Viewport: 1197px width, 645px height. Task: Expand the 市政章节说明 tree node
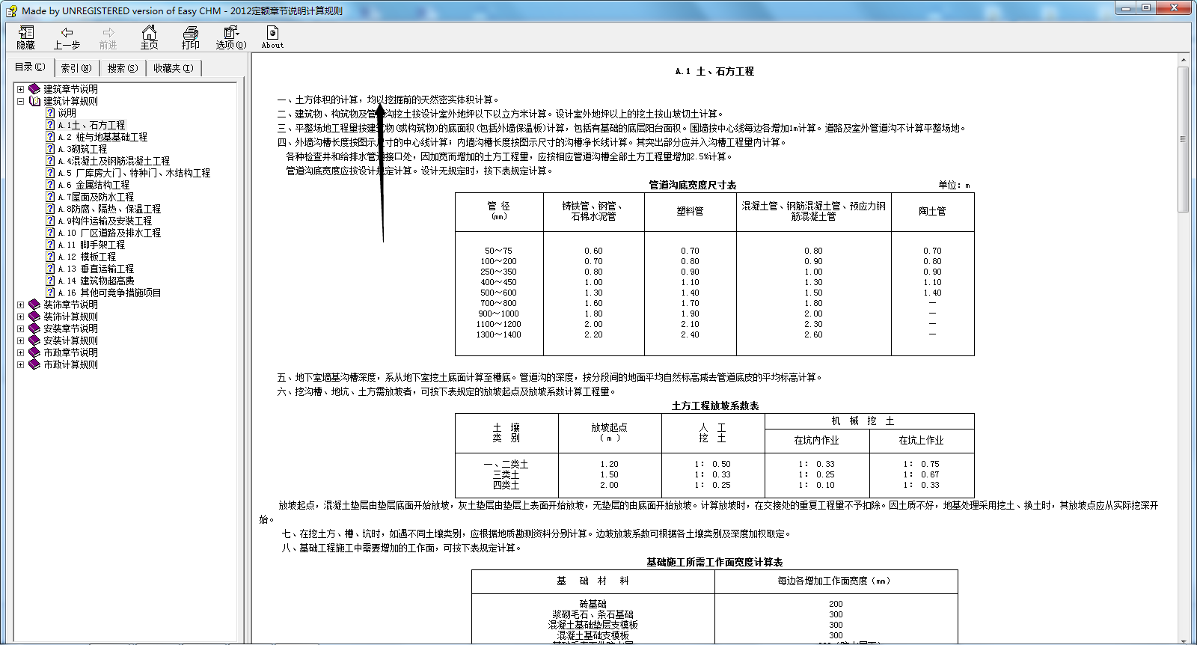click(x=21, y=352)
